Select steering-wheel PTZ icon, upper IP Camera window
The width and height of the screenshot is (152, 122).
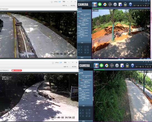(110, 4)
